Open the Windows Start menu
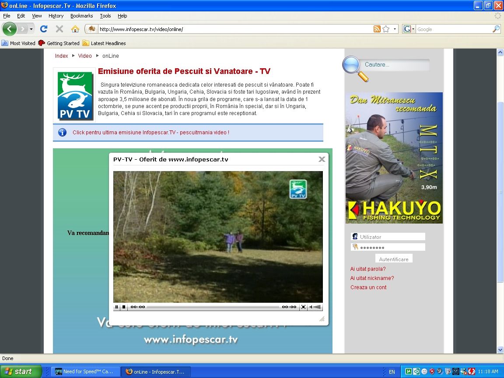504x378 pixels. (x=21, y=371)
